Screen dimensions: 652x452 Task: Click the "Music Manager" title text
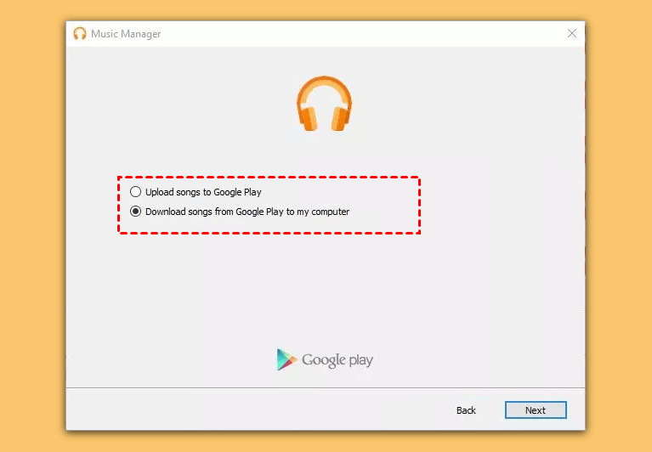pos(126,34)
